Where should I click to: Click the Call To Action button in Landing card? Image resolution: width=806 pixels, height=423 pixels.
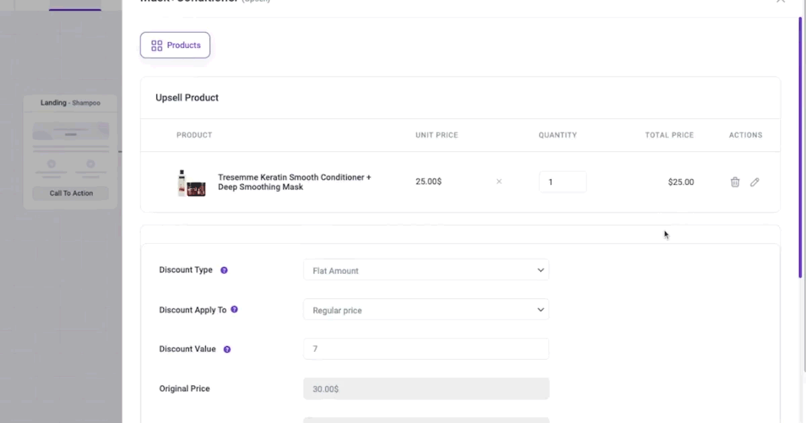[71, 193]
